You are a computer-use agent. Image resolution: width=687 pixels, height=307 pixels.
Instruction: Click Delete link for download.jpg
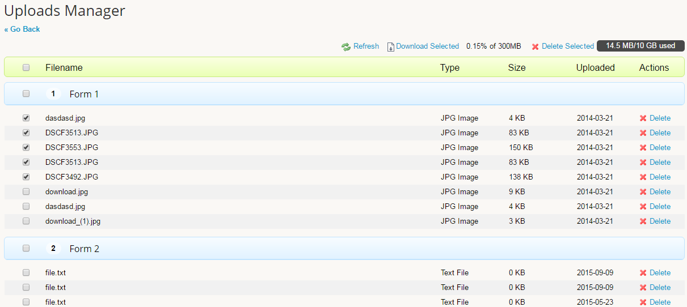click(660, 192)
